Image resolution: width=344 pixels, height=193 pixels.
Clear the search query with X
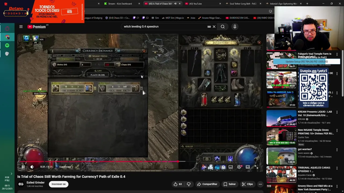(214, 27)
